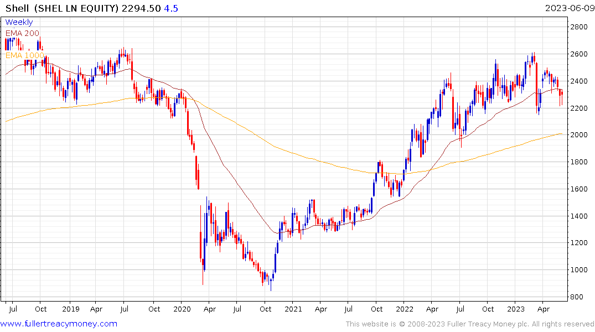Click the most recent weekly candlestick

(x=562, y=97)
